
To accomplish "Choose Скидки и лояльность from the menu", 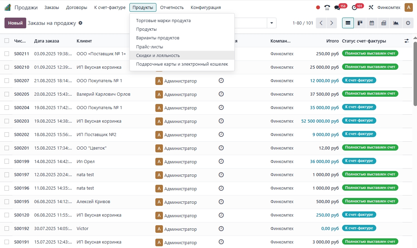I will [x=158, y=56].
